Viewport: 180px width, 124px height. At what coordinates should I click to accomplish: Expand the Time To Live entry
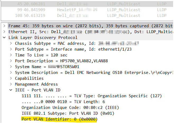tap(11, 55)
